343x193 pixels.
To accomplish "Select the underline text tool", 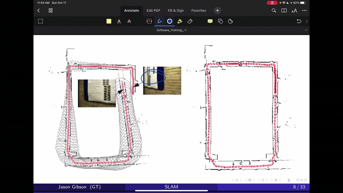I will pos(119,21).
